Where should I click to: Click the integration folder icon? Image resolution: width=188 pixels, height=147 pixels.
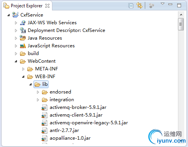coord(45,100)
